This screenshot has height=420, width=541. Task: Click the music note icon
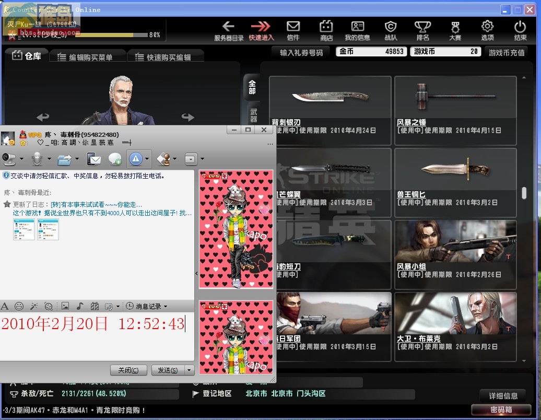[x=80, y=306]
